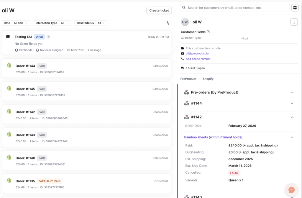The image size is (302, 198).
Task: Open the chat support bubble at bottom right
Action: pos(291,190)
